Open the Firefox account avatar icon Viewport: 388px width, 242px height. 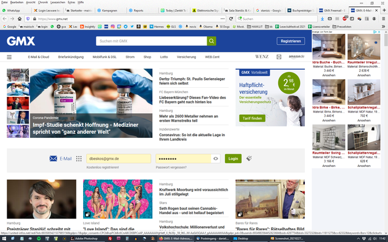pos(374,19)
